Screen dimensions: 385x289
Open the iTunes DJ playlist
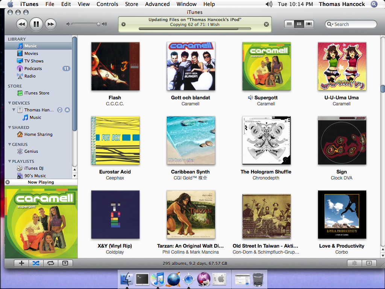coord(38,168)
